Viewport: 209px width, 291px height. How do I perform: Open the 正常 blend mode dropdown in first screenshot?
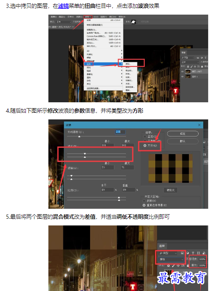190,62
